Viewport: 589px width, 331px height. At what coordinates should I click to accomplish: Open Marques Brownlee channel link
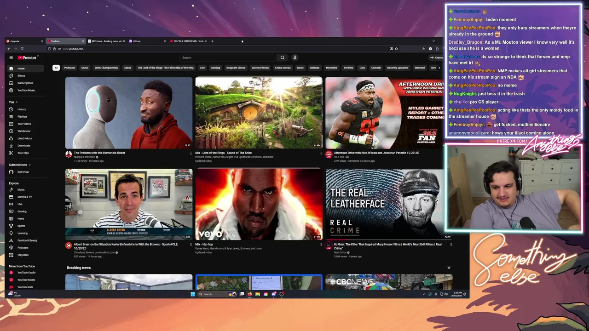click(84, 157)
